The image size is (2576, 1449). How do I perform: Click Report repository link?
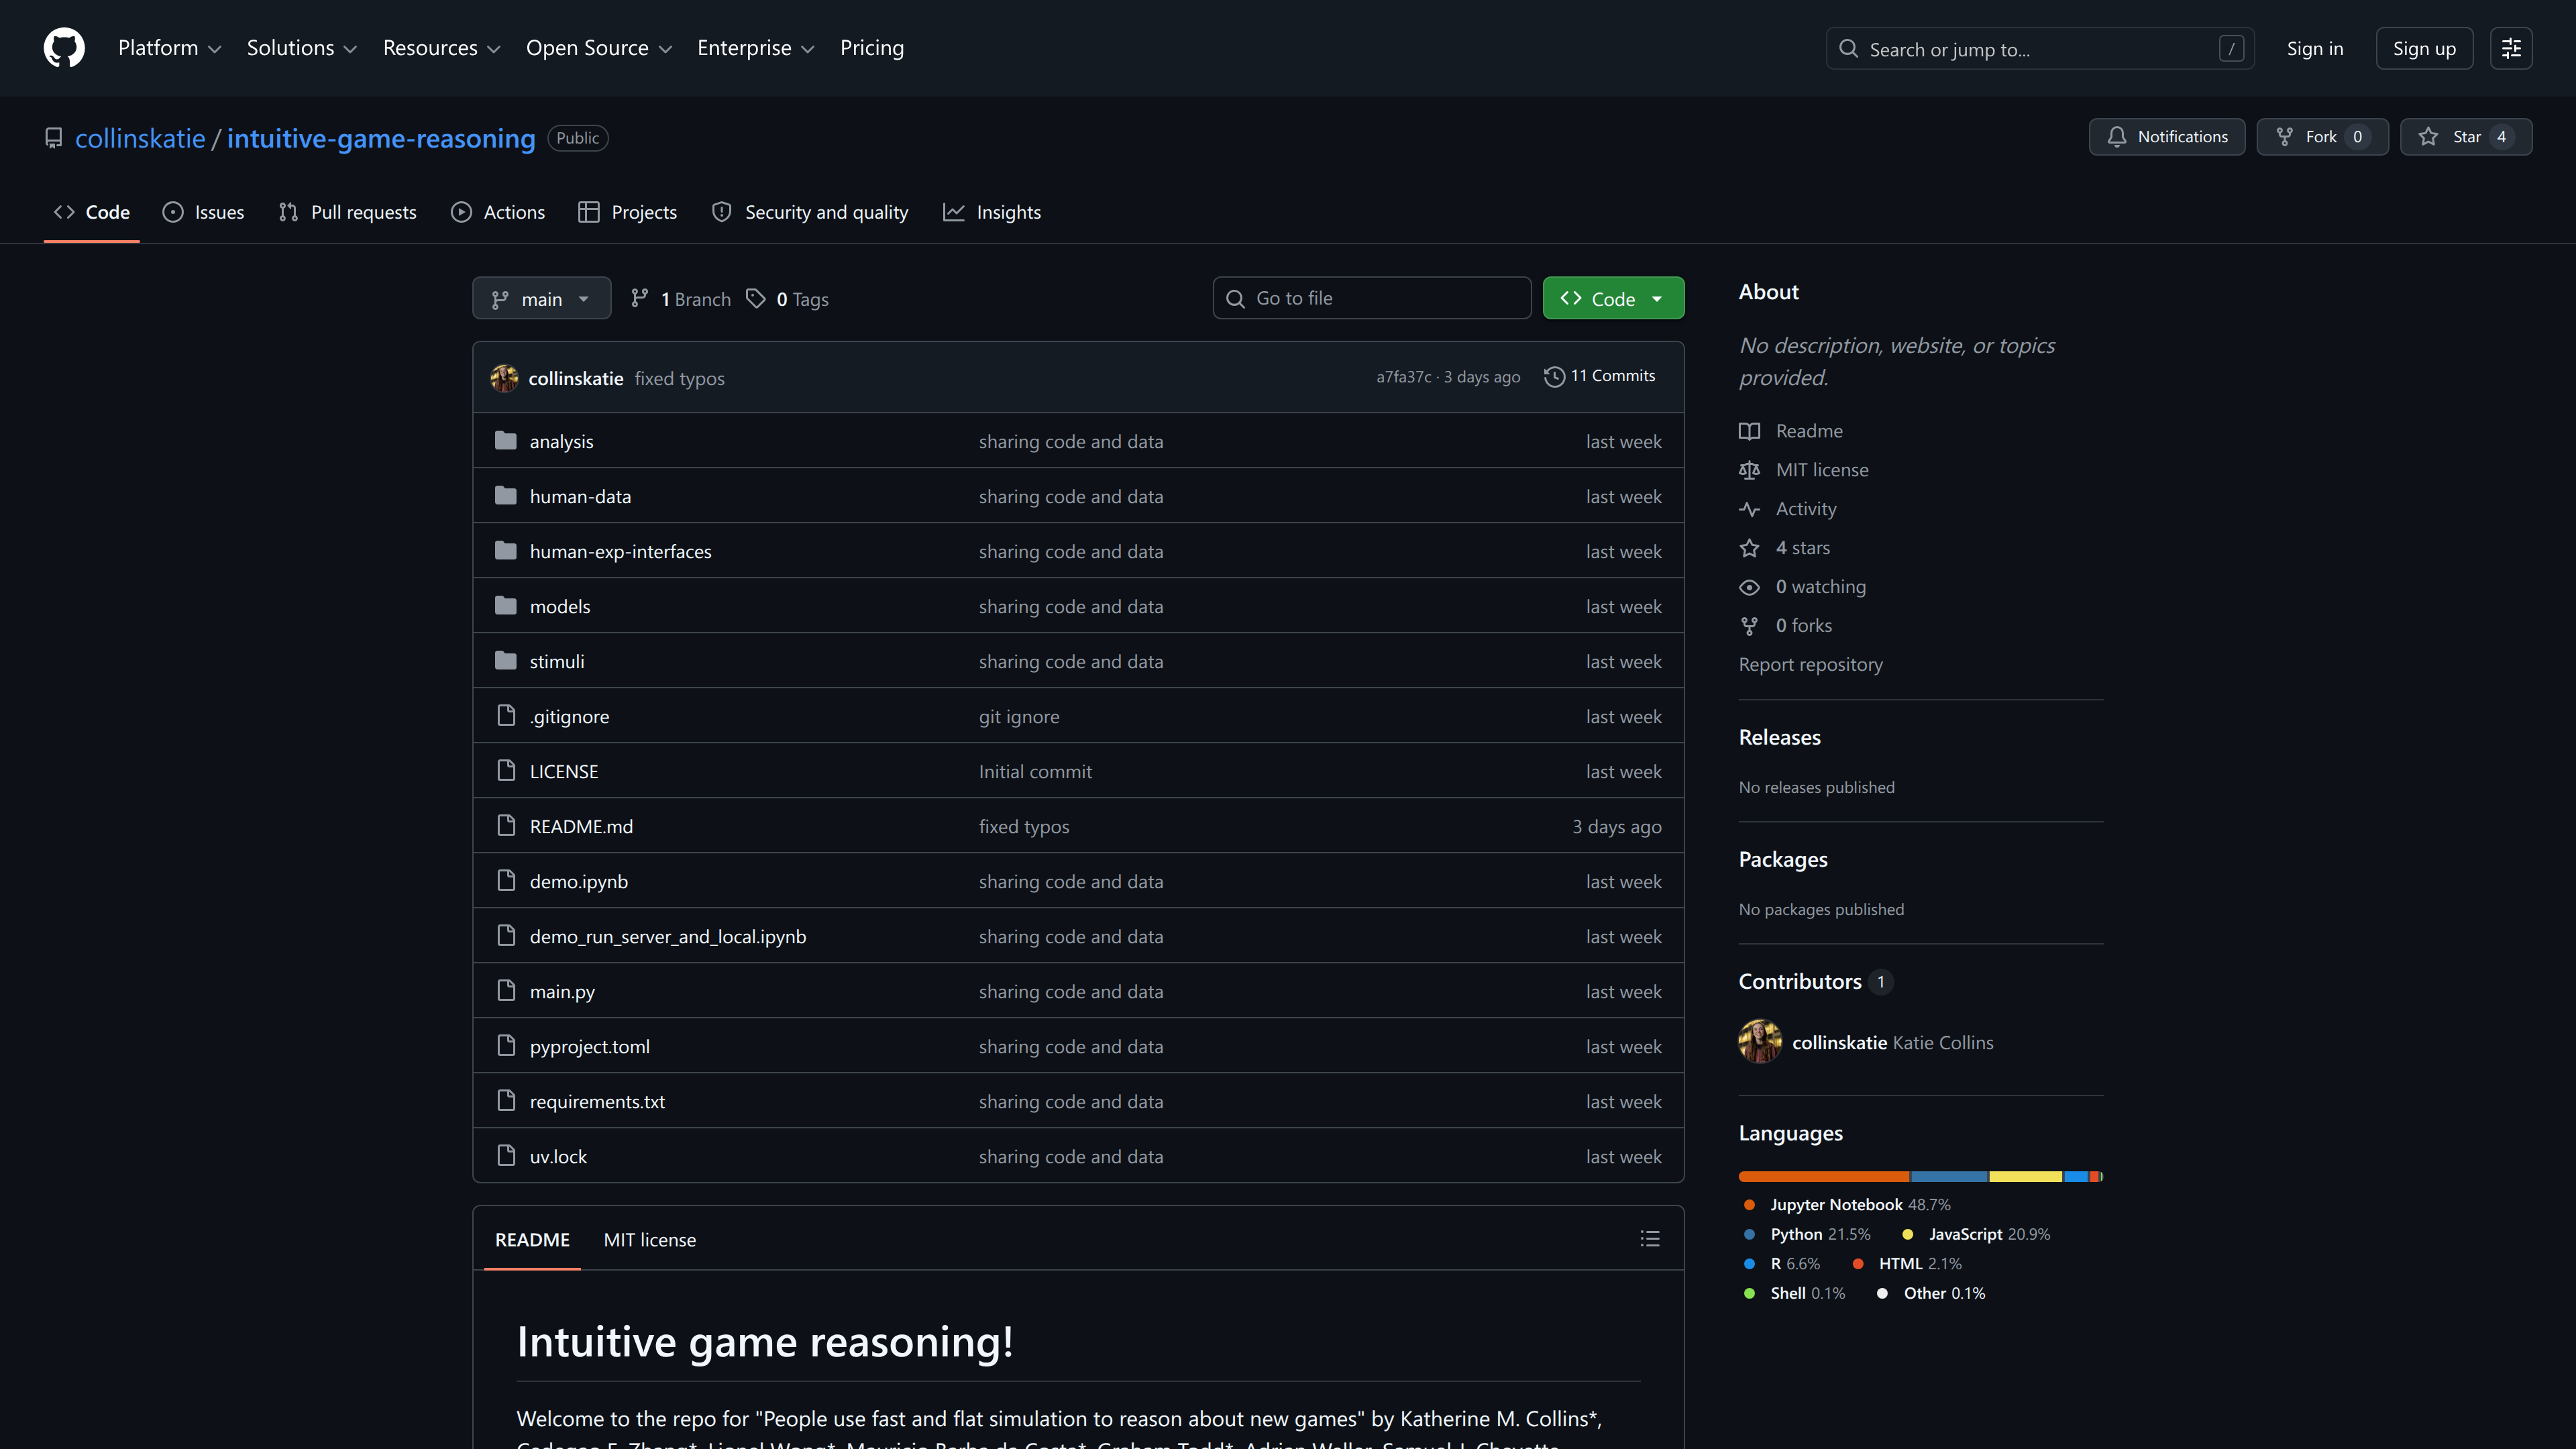coord(1810,665)
